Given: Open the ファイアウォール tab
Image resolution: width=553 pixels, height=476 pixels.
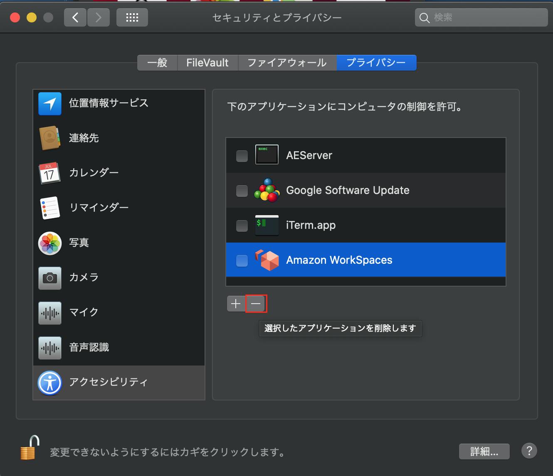Looking at the screenshot, I should click(x=287, y=63).
